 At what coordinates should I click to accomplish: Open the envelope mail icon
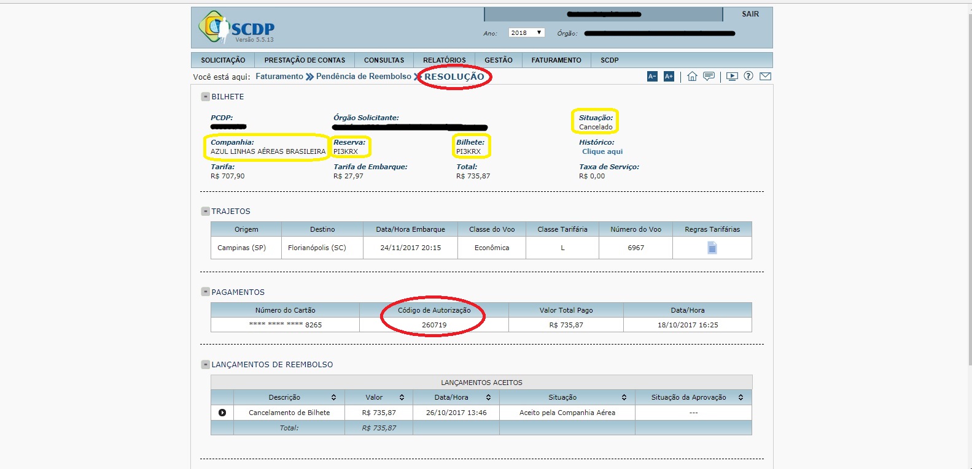765,76
